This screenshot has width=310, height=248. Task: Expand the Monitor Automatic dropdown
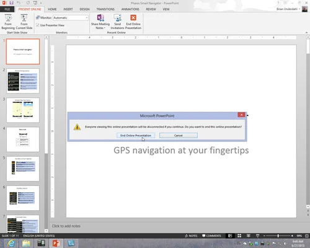pos(87,18)
